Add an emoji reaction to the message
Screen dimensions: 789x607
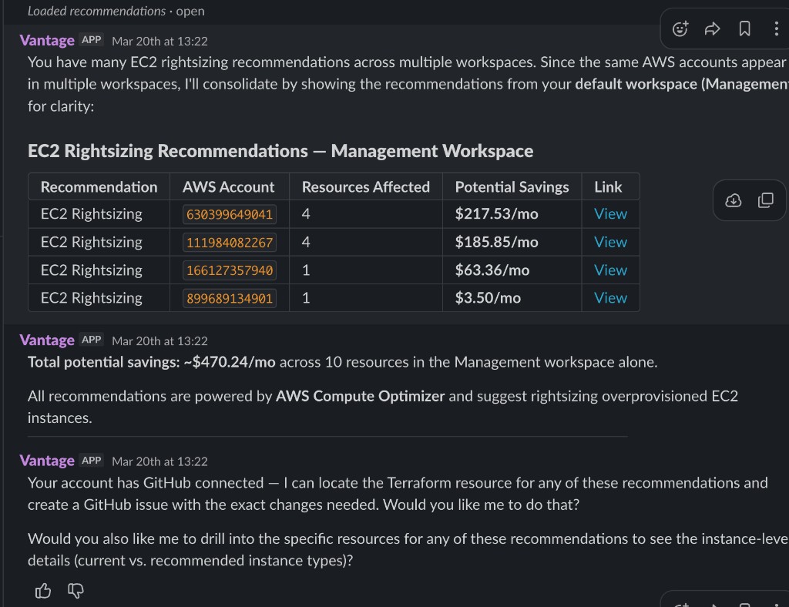680,29
